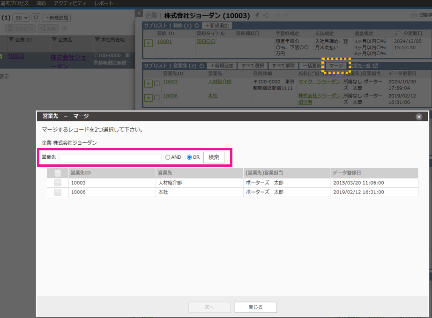Viewport: 432px width, 318px height.
Task: Open company ID link 10003 in left list
Action: [16, 56]
